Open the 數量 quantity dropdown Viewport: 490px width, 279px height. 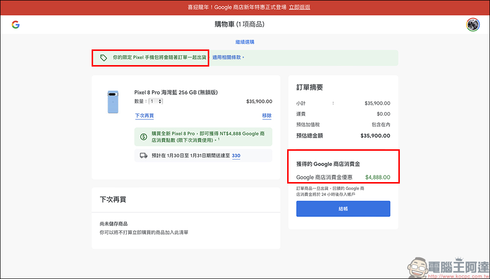(156, 101)
